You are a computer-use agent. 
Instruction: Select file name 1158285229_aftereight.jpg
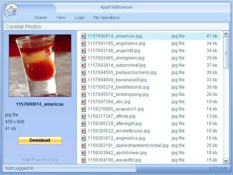click(115, 124)
